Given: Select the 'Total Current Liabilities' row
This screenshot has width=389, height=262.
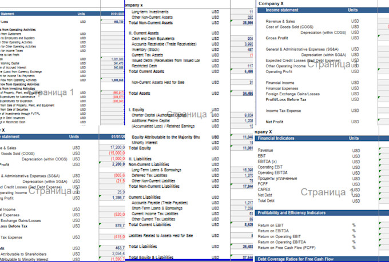Looking at the screenshot, I should pos(150,224).
